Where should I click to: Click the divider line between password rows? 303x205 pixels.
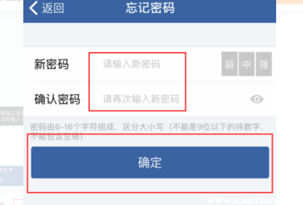point(155,82)
